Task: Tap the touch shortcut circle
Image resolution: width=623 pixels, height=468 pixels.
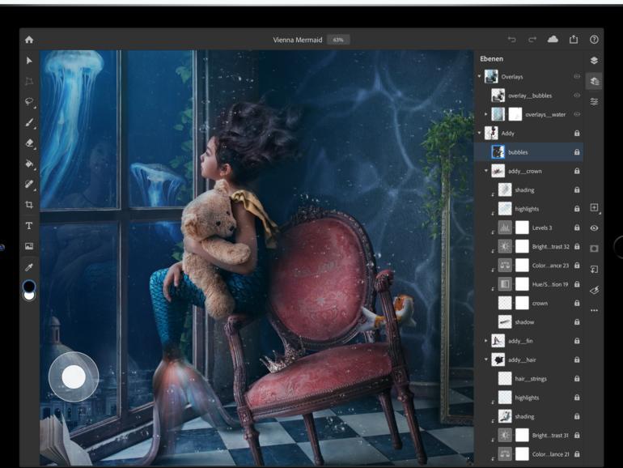Action: click(74, 377)
